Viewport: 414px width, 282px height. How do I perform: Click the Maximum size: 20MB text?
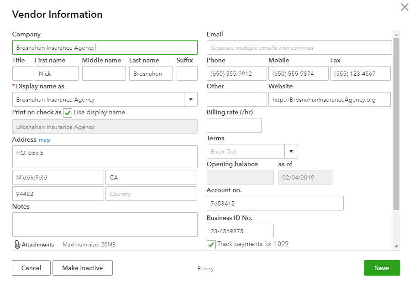pyautogui.click(x=89, y=245)
